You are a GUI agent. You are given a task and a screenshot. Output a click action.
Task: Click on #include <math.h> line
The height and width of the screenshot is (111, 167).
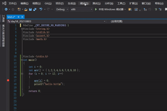(35, 39)
